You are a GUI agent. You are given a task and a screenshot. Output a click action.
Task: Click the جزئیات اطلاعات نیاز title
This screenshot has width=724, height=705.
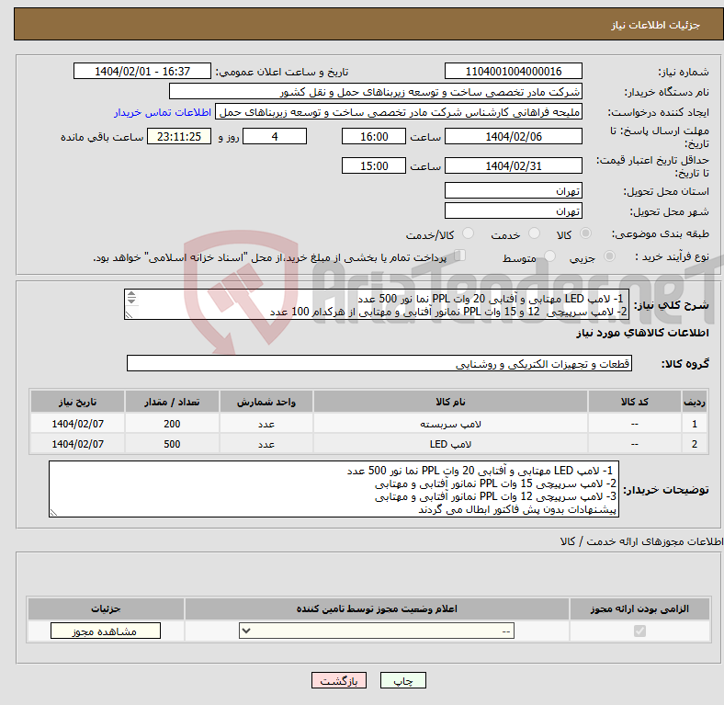point(656,25)
